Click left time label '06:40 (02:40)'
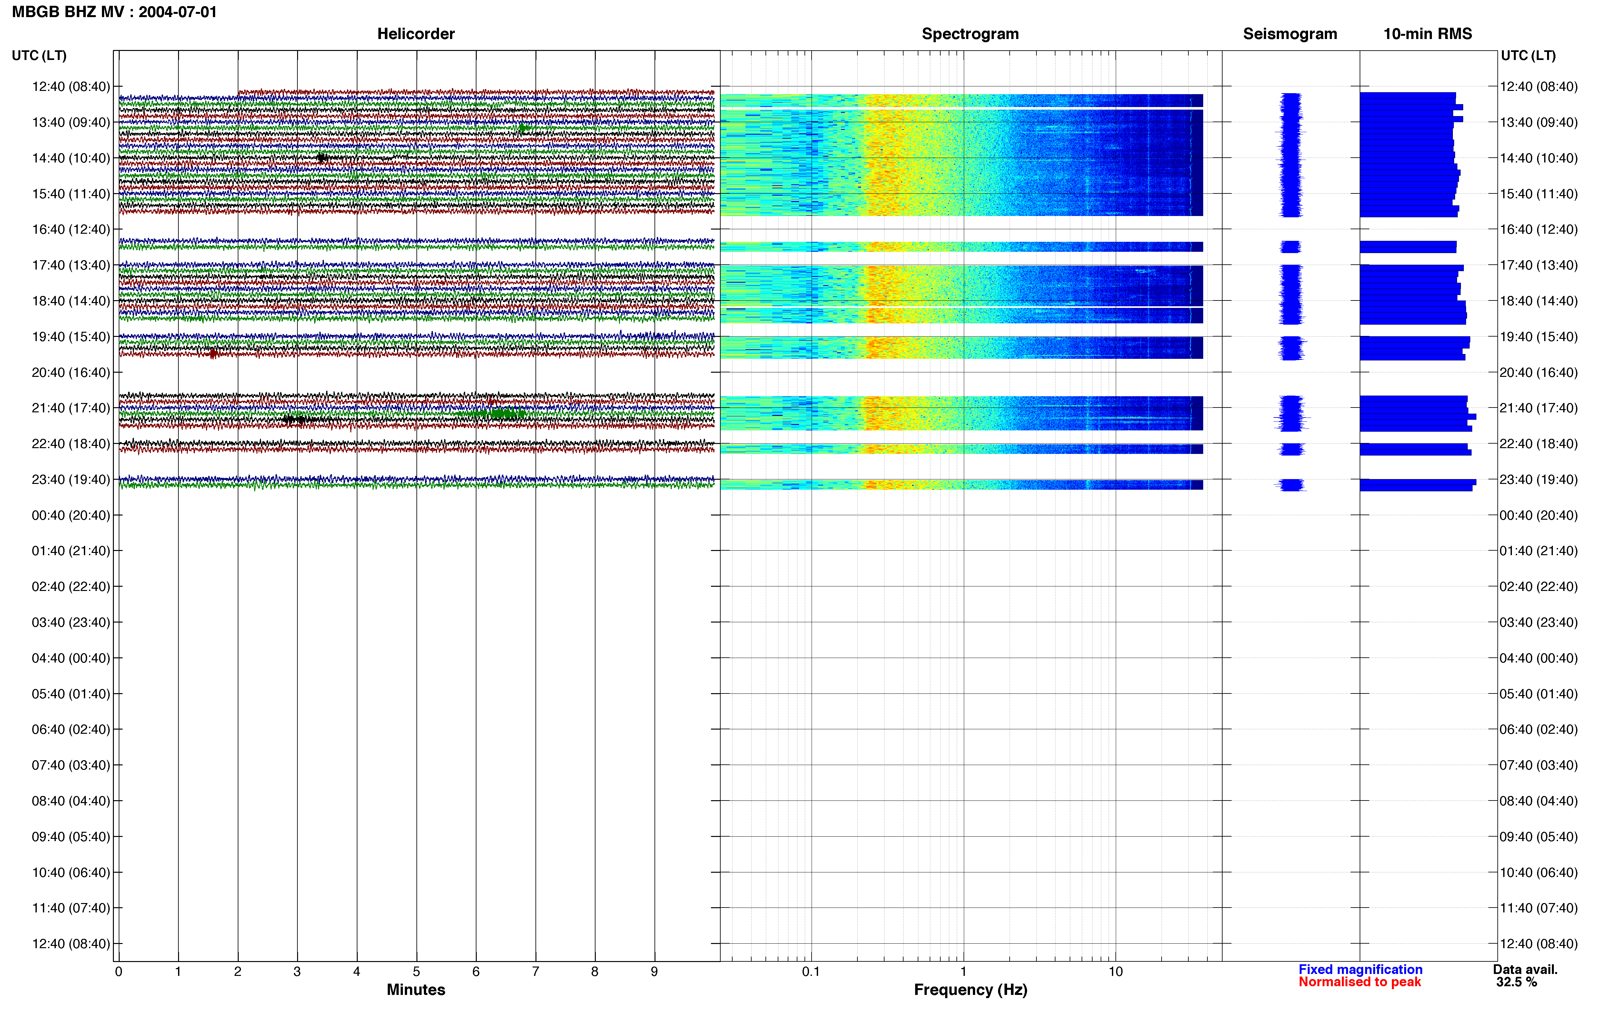 pyautogui.click(x=71, y=730)
